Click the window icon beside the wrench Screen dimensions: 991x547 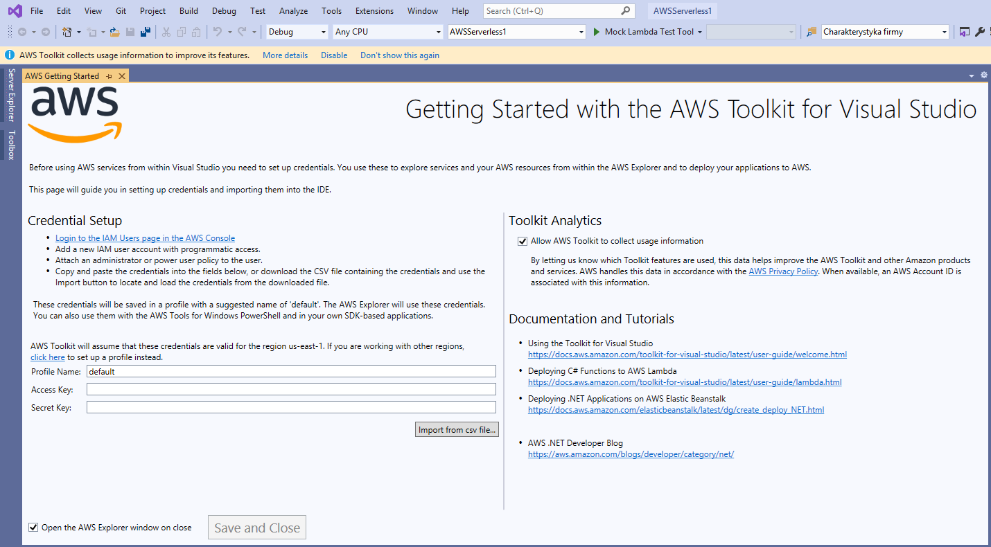coord(965,32)
